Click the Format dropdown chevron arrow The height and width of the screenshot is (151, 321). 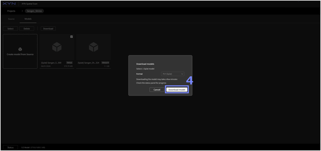[x=182, y=74]
